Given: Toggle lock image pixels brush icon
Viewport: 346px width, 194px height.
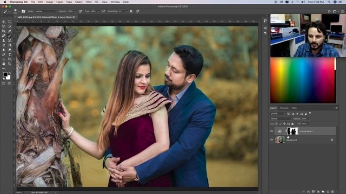Looking at the screenshot, I should click(x=281, y=124).
